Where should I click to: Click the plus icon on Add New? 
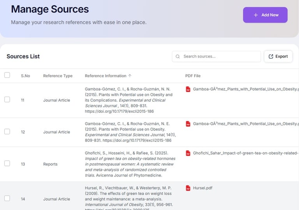click(256, 15)
